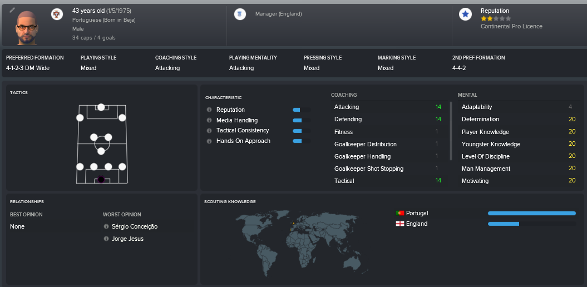
Task: Click the blue star Reputation icon
Action: coord(465,14)
